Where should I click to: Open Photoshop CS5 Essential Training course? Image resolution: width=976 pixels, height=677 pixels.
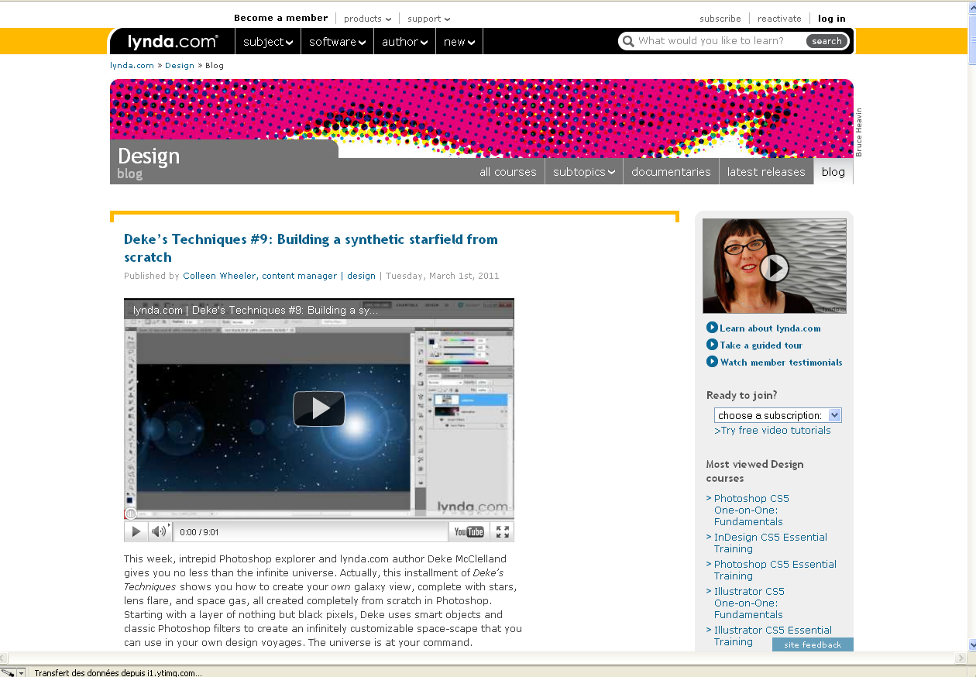click(775, 570)
